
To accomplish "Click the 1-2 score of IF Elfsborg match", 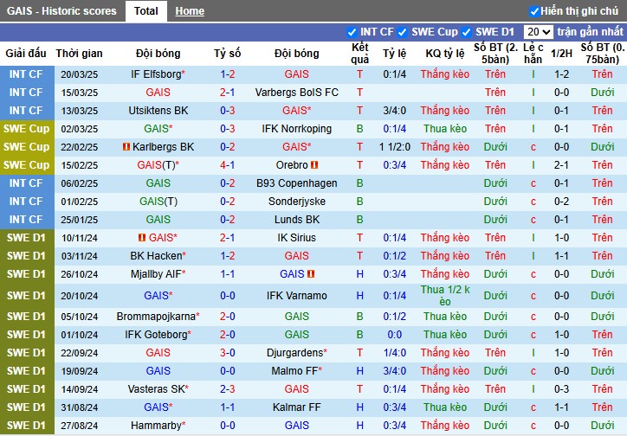I will point(227,74).
